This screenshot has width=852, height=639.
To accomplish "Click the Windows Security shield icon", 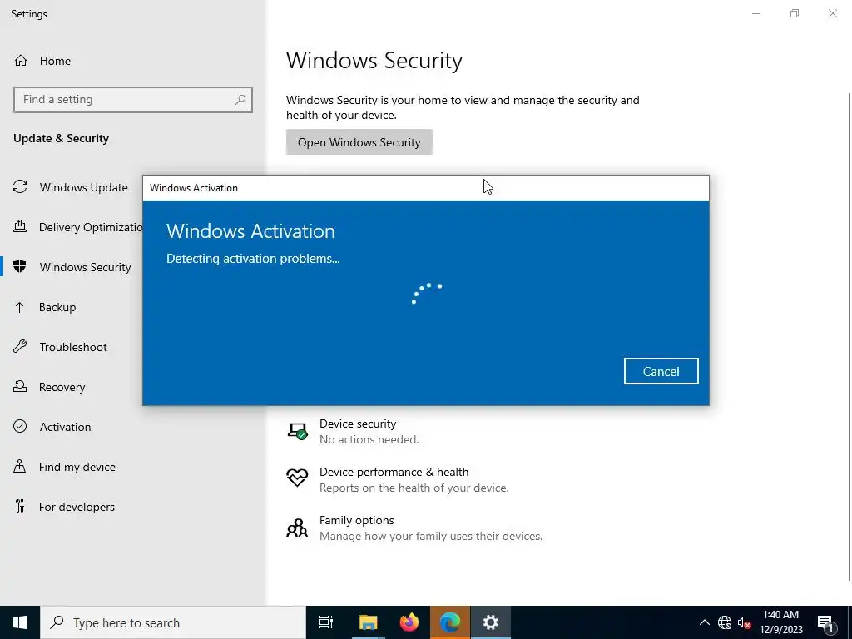I will (20, 266).
